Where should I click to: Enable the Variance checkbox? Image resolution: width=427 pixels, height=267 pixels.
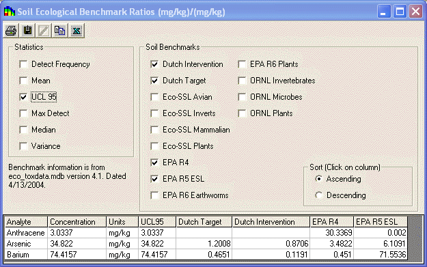coord(23,146)
